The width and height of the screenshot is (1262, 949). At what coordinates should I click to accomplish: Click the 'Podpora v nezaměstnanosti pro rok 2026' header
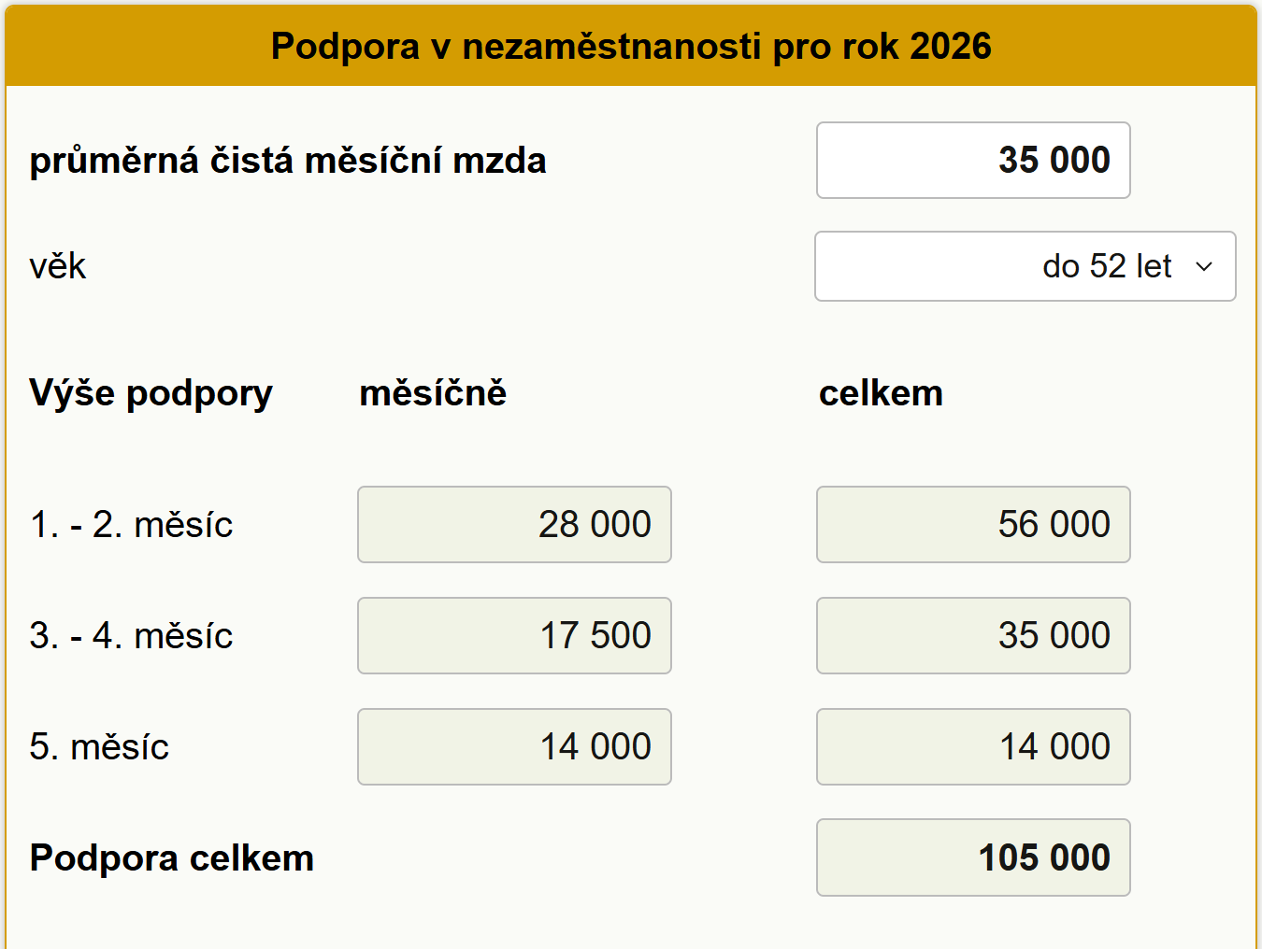631,45
